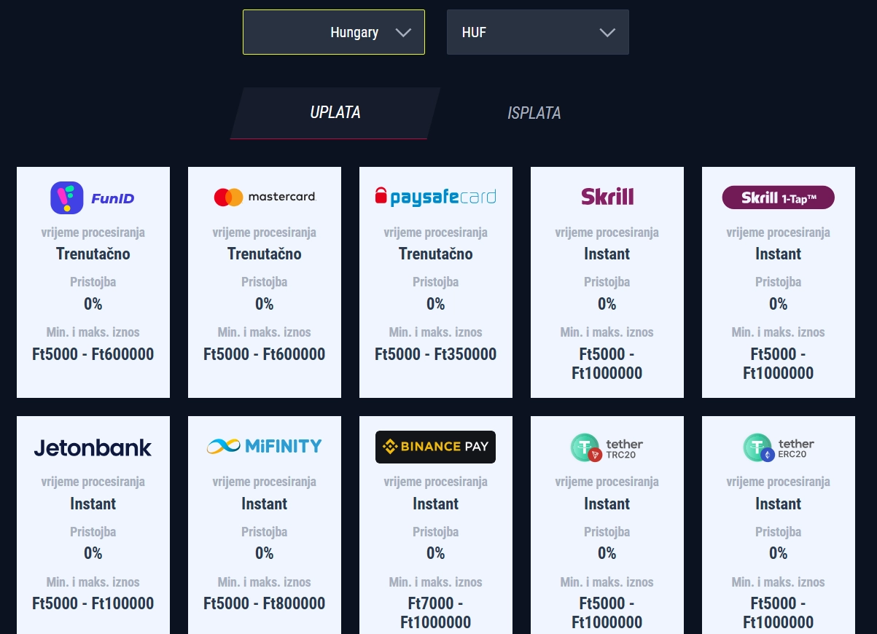Switch to the ISPLATA tab
Screen dimensions: 877x634
[534, 114]
